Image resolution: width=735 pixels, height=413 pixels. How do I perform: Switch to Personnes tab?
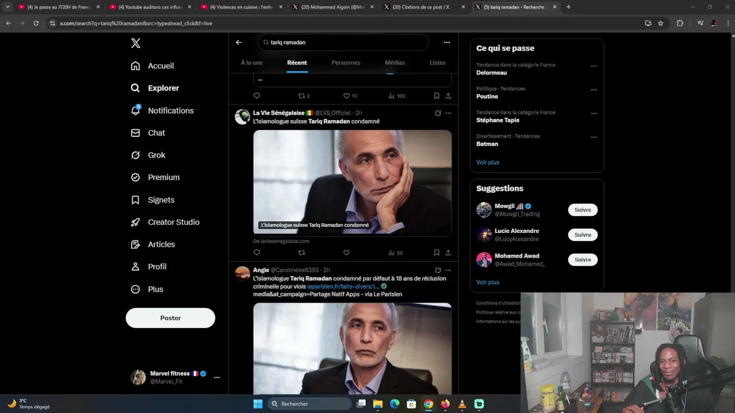pyautogui.click(x=346, y=63)
